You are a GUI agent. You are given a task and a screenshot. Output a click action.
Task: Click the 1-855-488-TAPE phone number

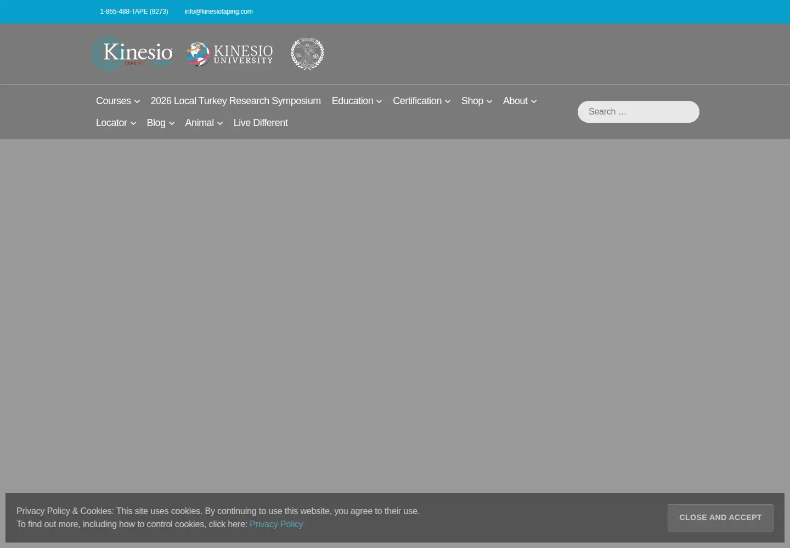click(x=134, y=12)
